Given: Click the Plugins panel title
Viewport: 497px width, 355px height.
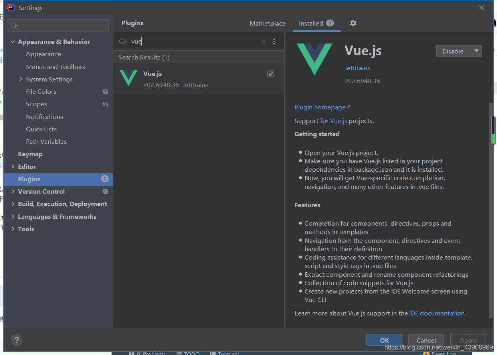Looking at the screenshot, I should 132,23.
